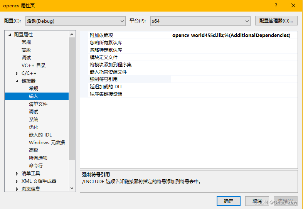Expand the C/C++ tree node arrow
The image size is (303, 209).
(17, 73)
